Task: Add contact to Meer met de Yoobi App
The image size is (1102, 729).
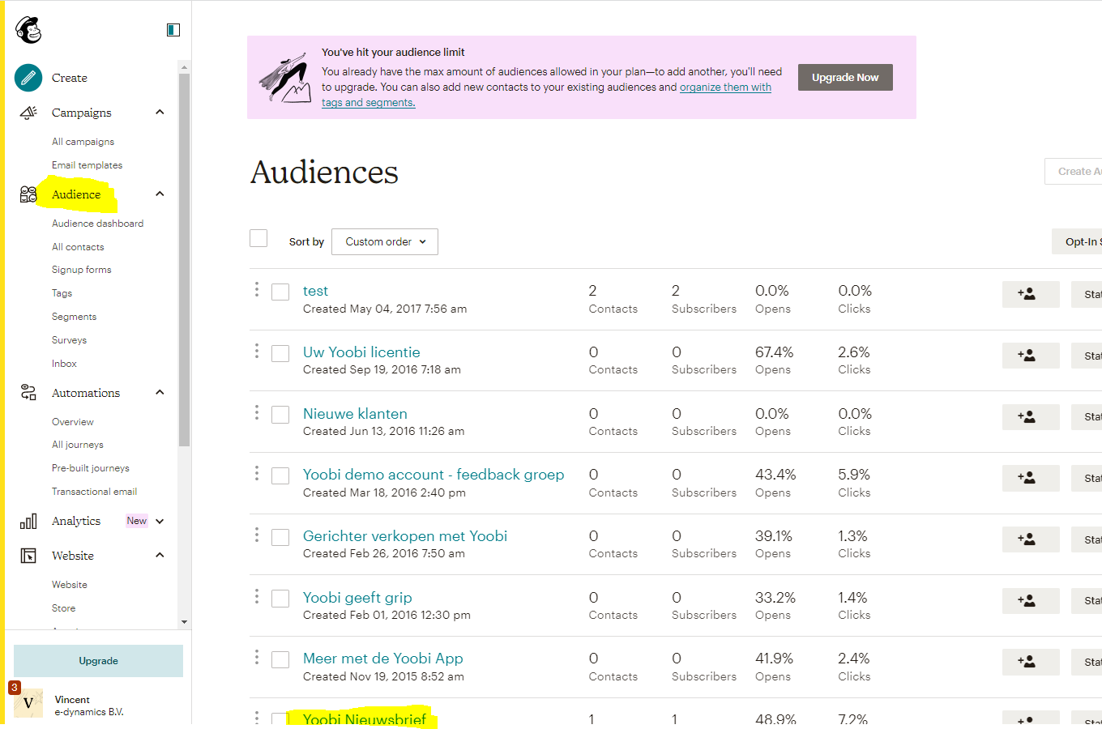Action: (1031, 662)
